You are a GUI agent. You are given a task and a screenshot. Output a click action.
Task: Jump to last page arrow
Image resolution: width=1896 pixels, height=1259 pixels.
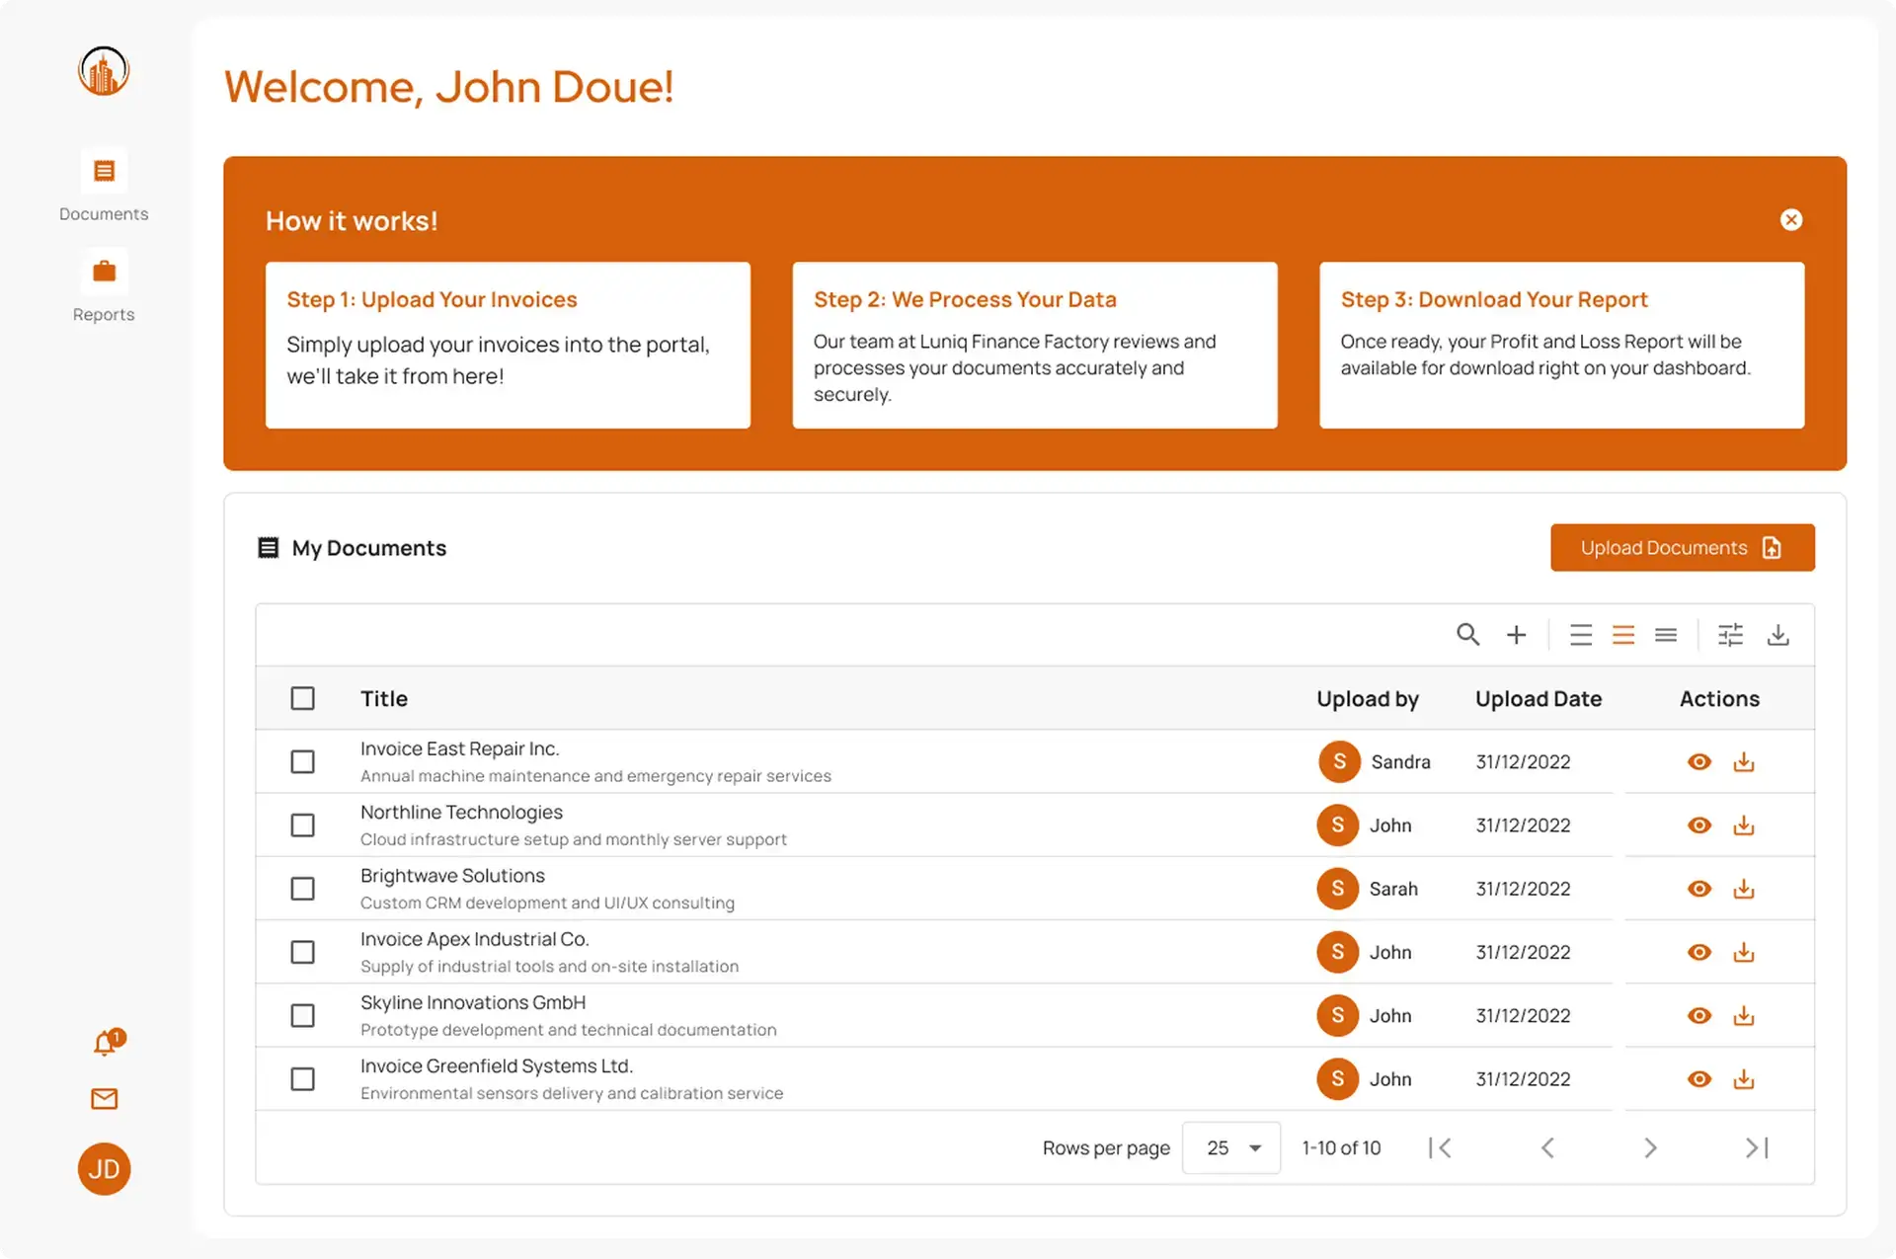pyautogui.click(x=1757, y=1148)
